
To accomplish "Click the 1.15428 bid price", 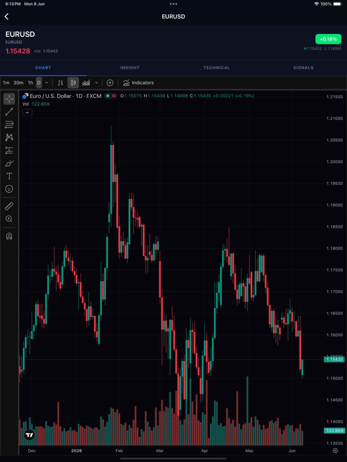I will pos(18,51).
